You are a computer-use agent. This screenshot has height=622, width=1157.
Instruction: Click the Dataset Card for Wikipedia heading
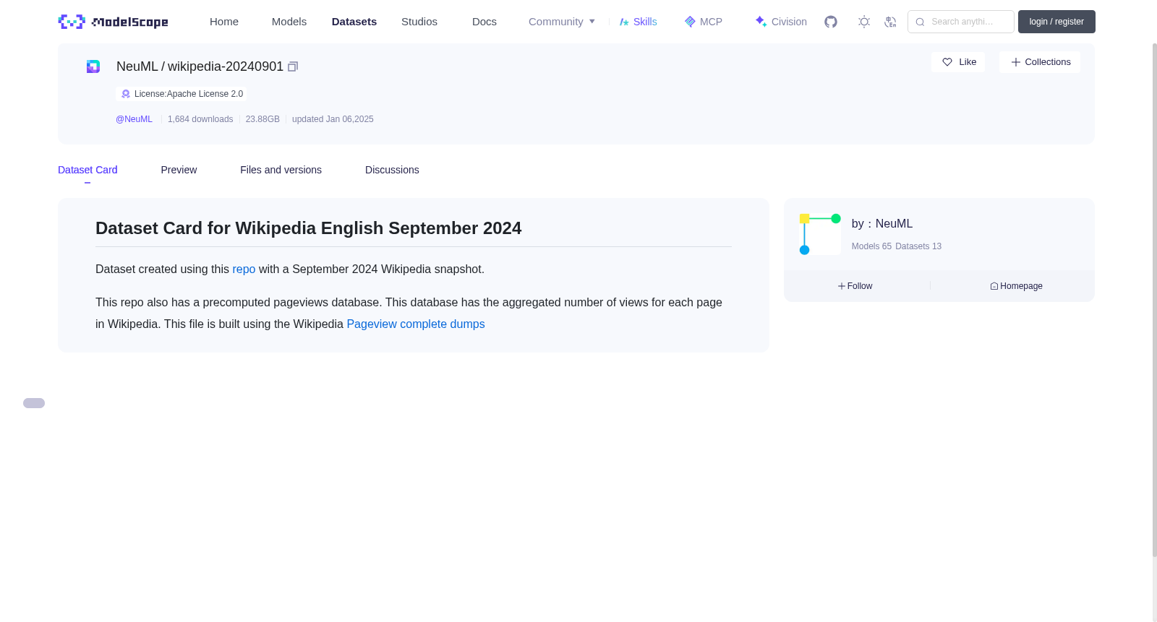308,228
